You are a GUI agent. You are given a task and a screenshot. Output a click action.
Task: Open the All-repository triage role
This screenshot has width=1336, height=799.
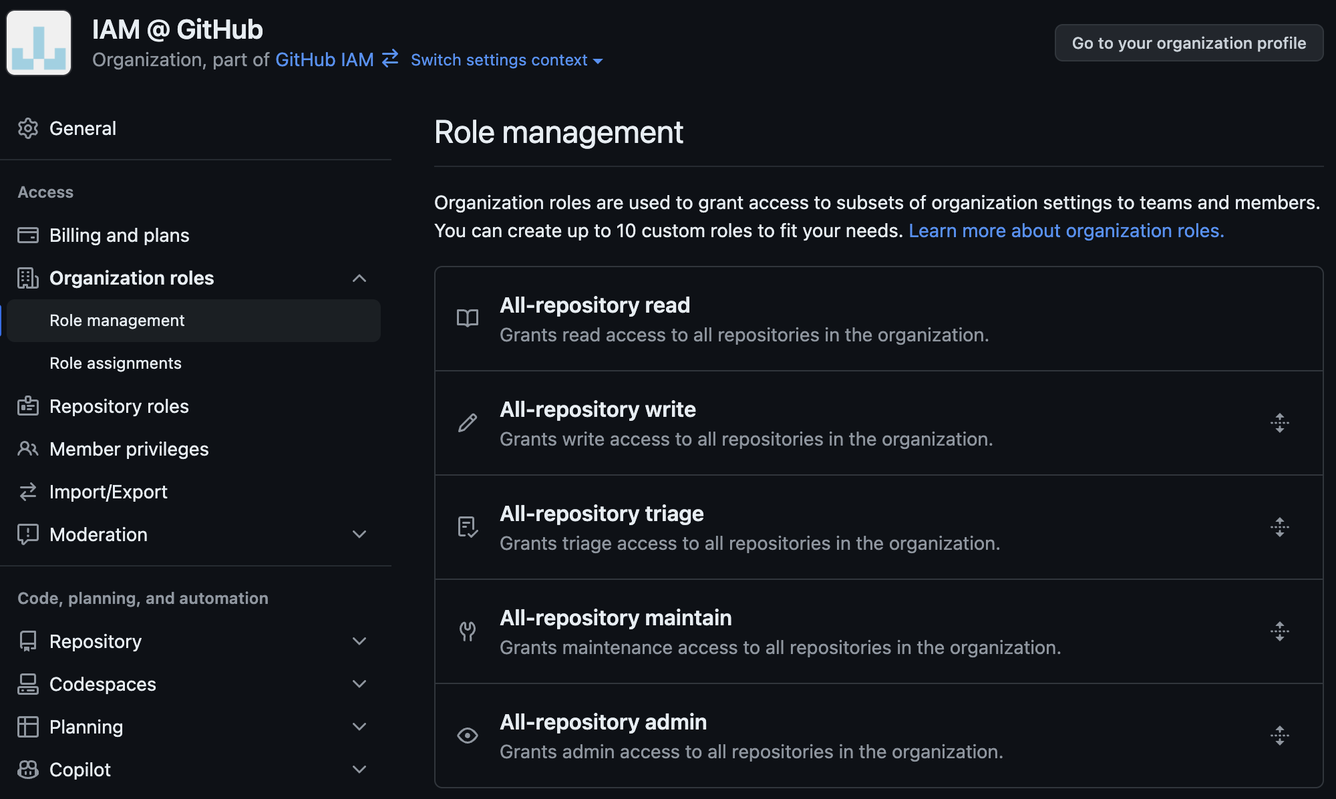click(602, 514)
